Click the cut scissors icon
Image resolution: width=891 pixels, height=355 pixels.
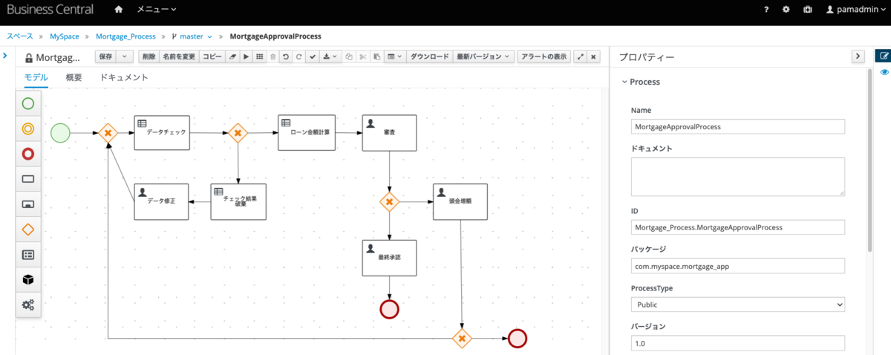tap(362, 56)
